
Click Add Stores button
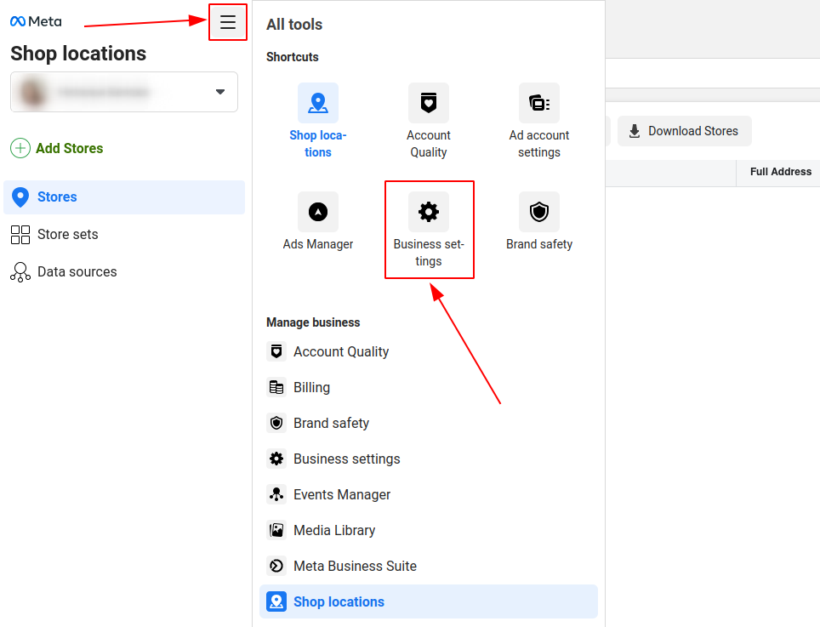click(x=57, y=149)
